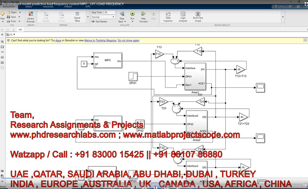
Task: Close the yellow info bar
Action: coord(305,40)
